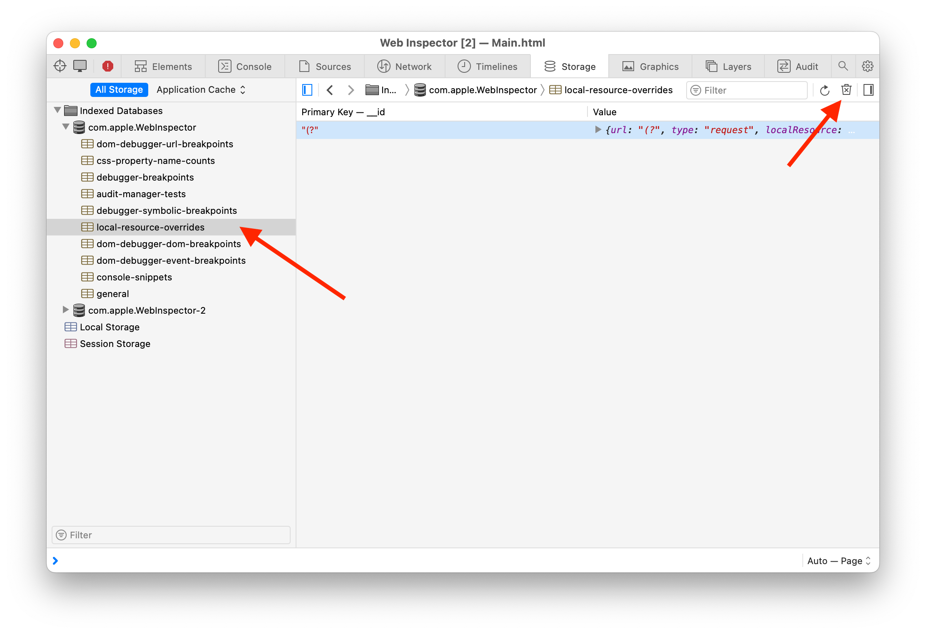
Task: Open Session Storage in sidebar
Action: [x=172, y=344]
